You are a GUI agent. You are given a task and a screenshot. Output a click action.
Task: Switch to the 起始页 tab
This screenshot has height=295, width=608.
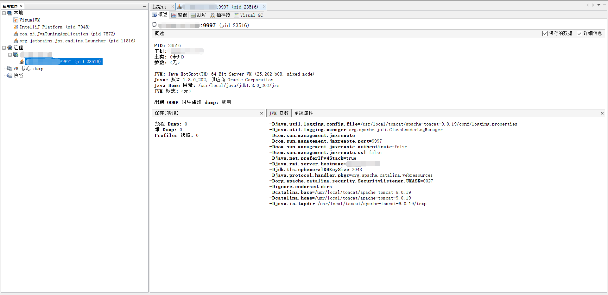click(x=160, y=7)
